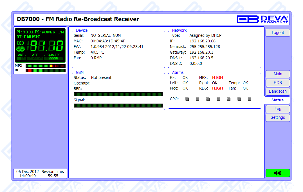Click the fourth GPO indicator square

pos(218,99)
